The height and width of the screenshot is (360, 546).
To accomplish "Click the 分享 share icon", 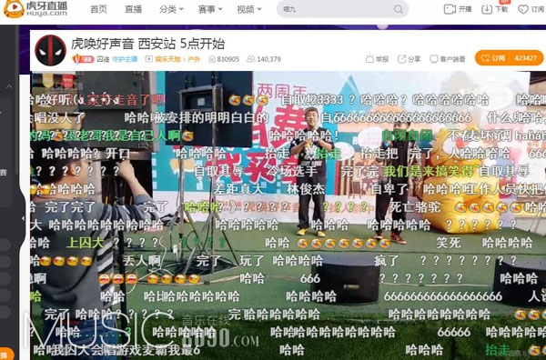I will (401, 59).
